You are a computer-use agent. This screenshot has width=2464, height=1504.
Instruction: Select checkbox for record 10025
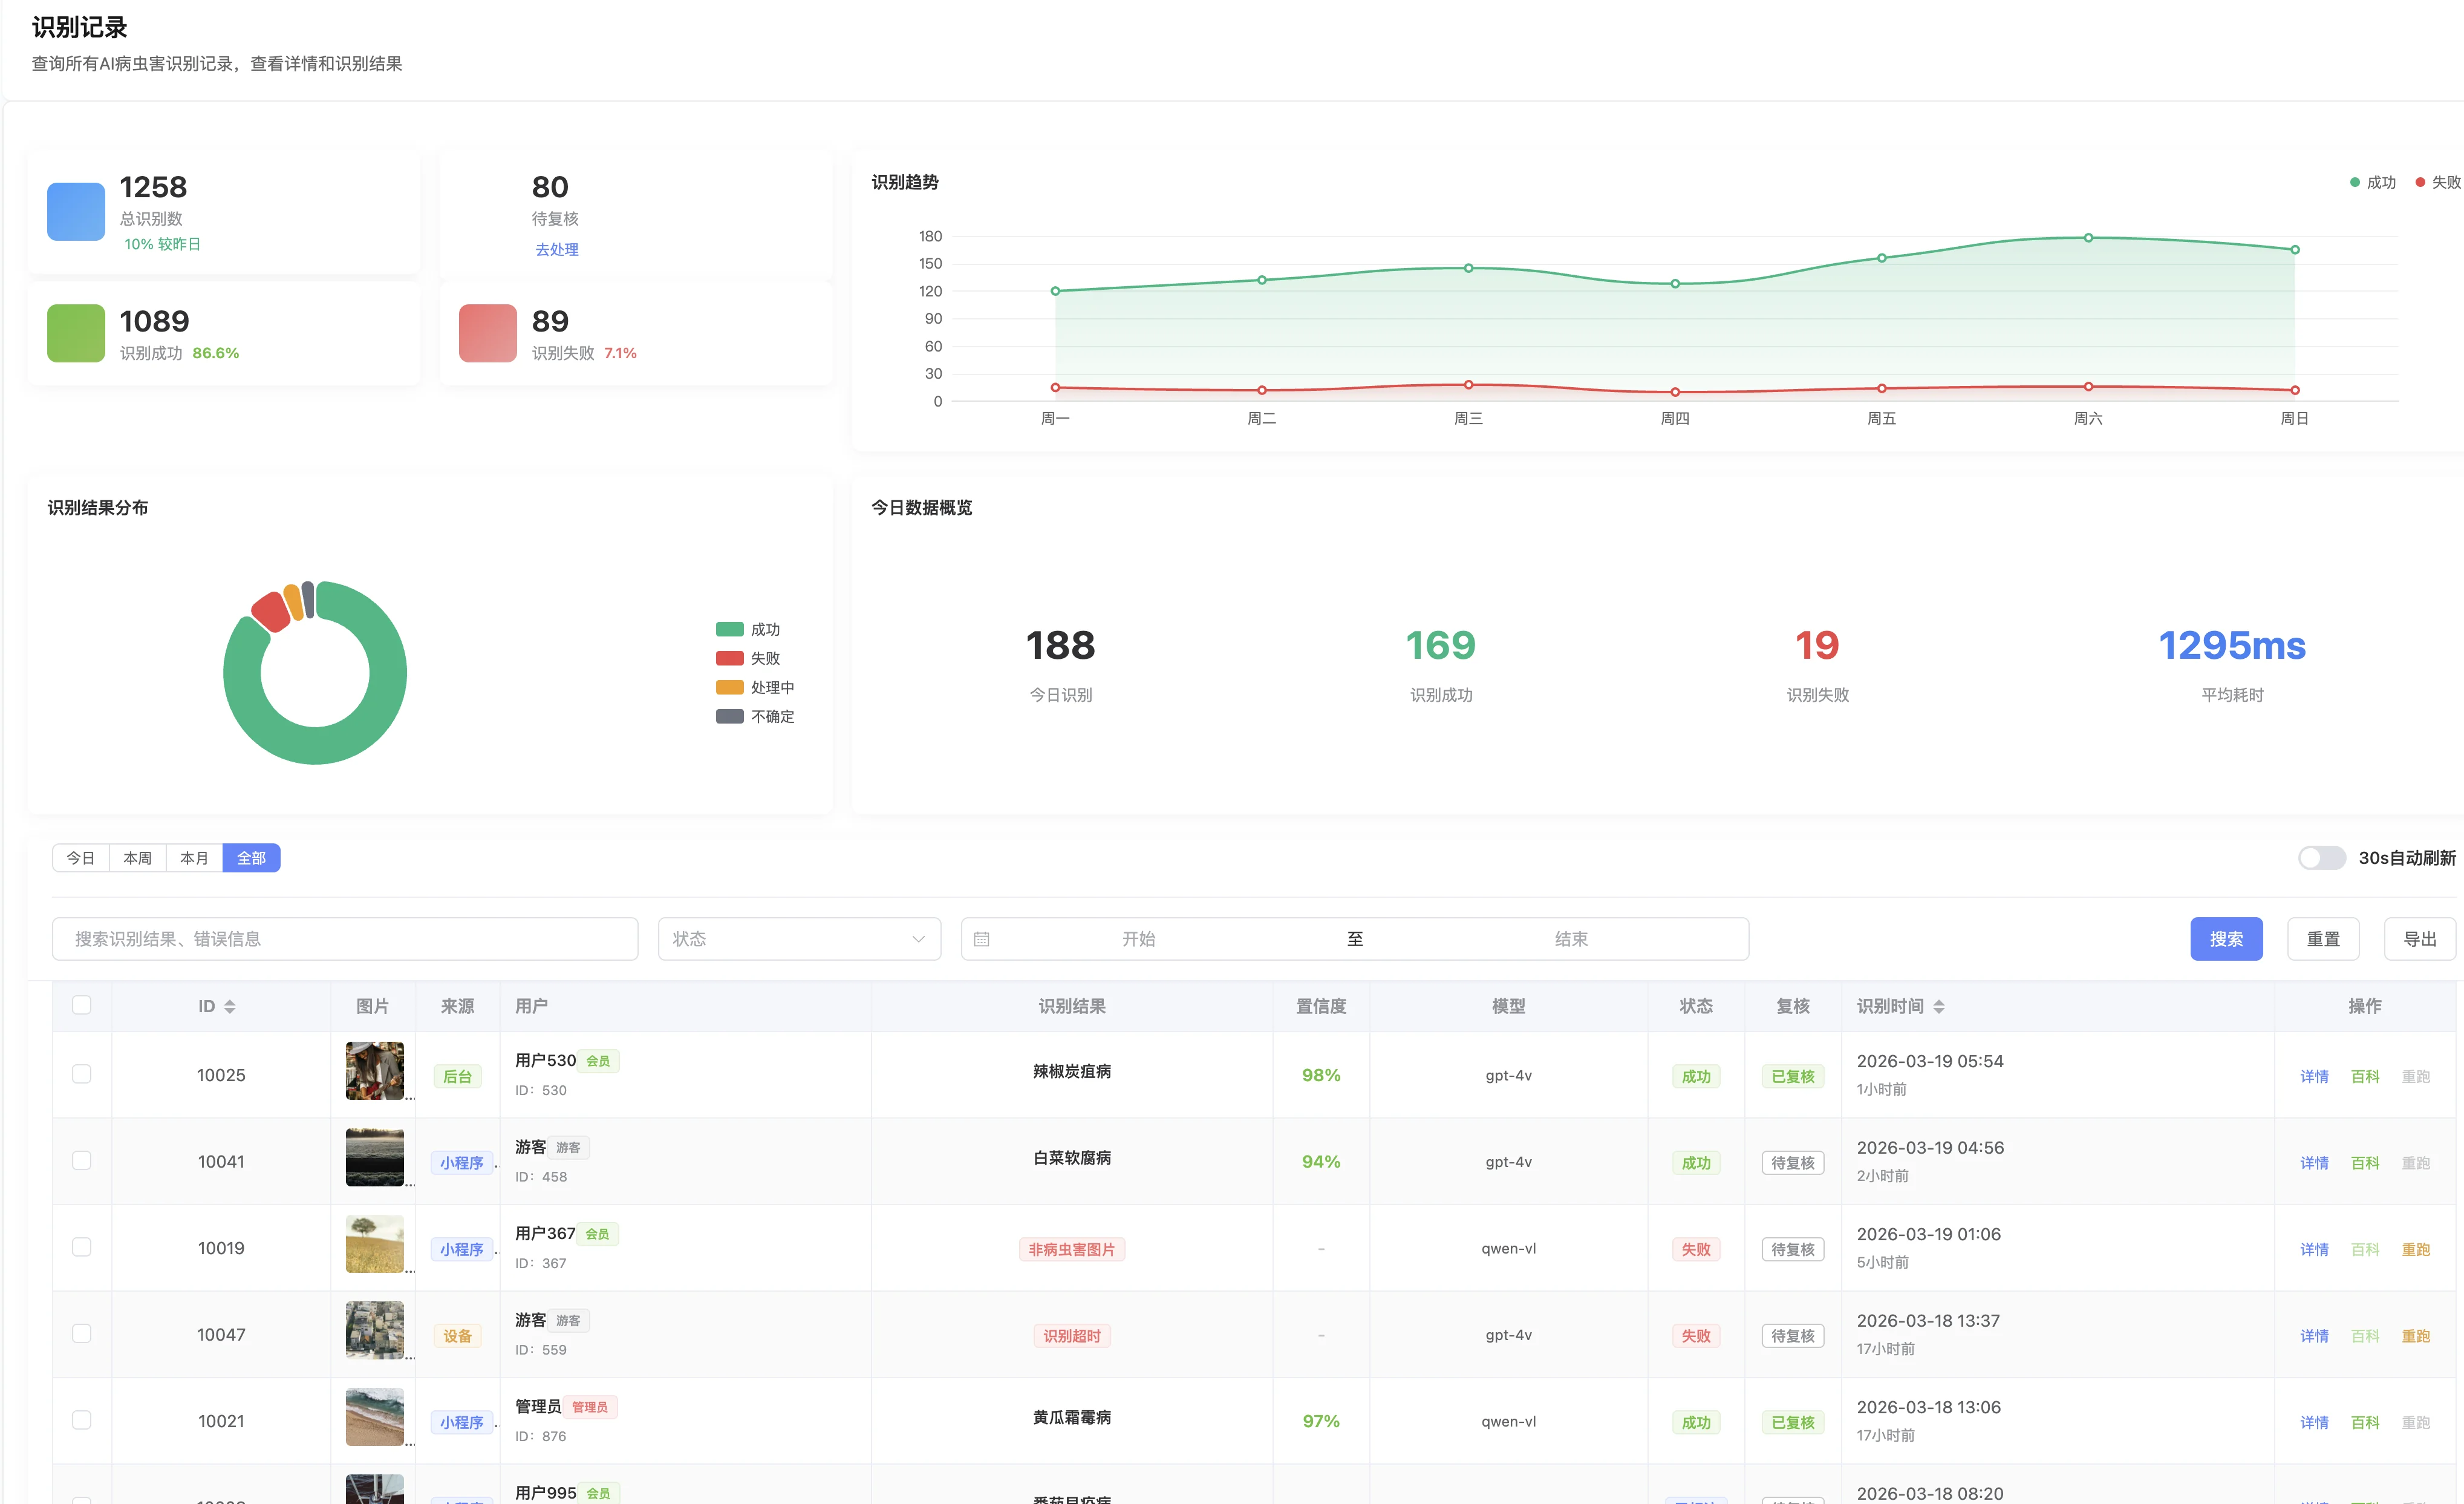82,1074
